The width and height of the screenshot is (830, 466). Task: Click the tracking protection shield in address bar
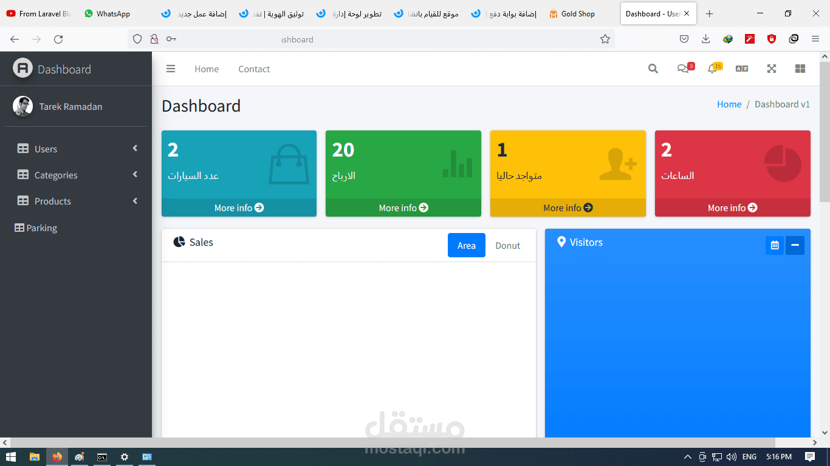137,39
